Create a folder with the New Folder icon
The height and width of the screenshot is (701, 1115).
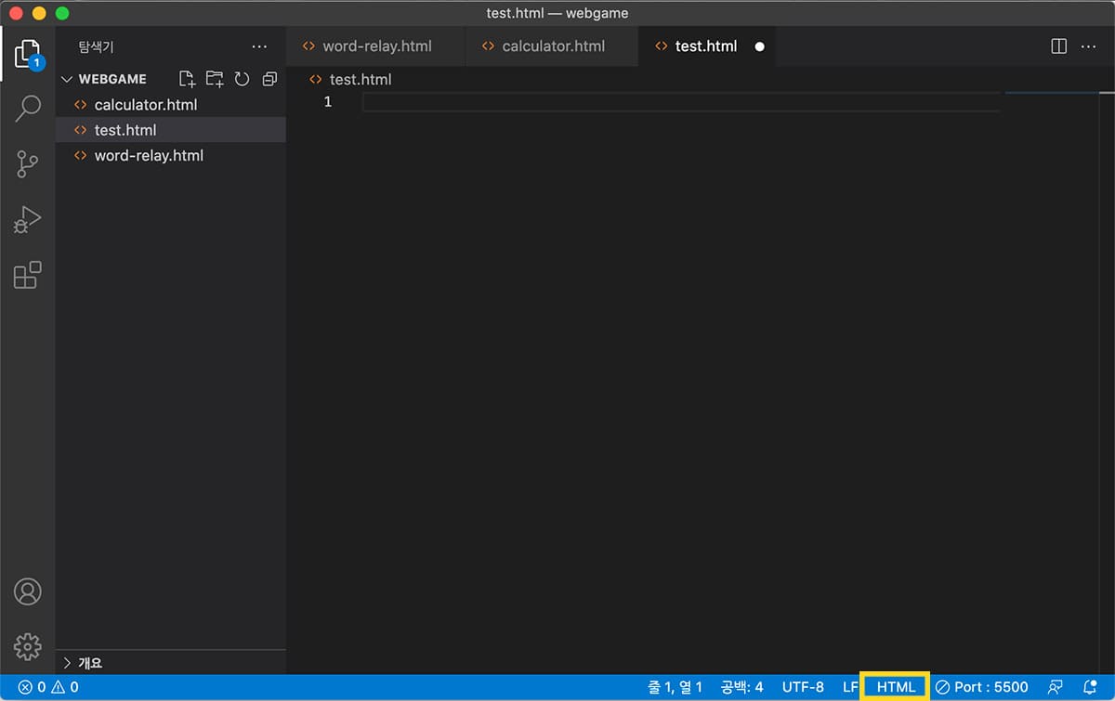tap(215, 79)
